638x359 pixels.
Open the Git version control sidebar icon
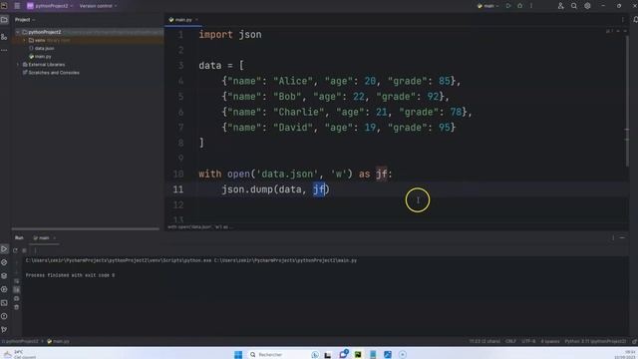[4, 329]
